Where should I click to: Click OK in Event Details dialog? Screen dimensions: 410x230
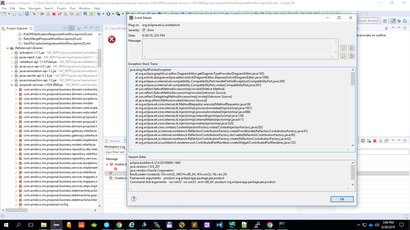(342, 199)
